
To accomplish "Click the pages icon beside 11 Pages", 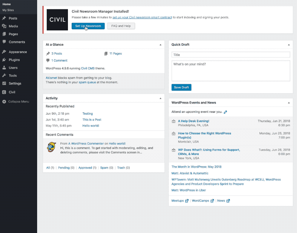I will (x=106, y=53).
